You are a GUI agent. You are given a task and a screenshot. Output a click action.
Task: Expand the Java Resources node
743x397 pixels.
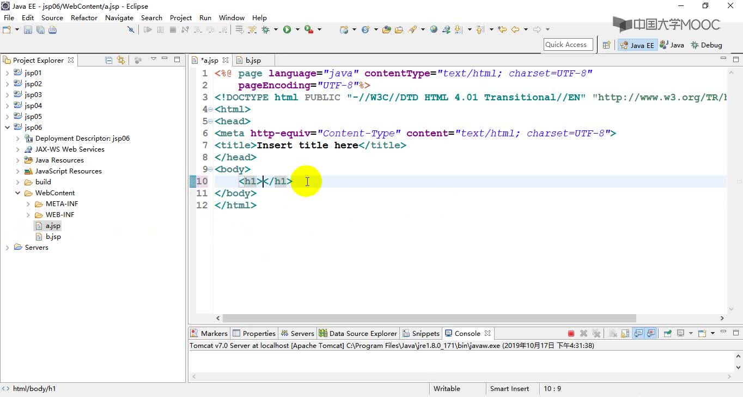[x=17, y=160]
